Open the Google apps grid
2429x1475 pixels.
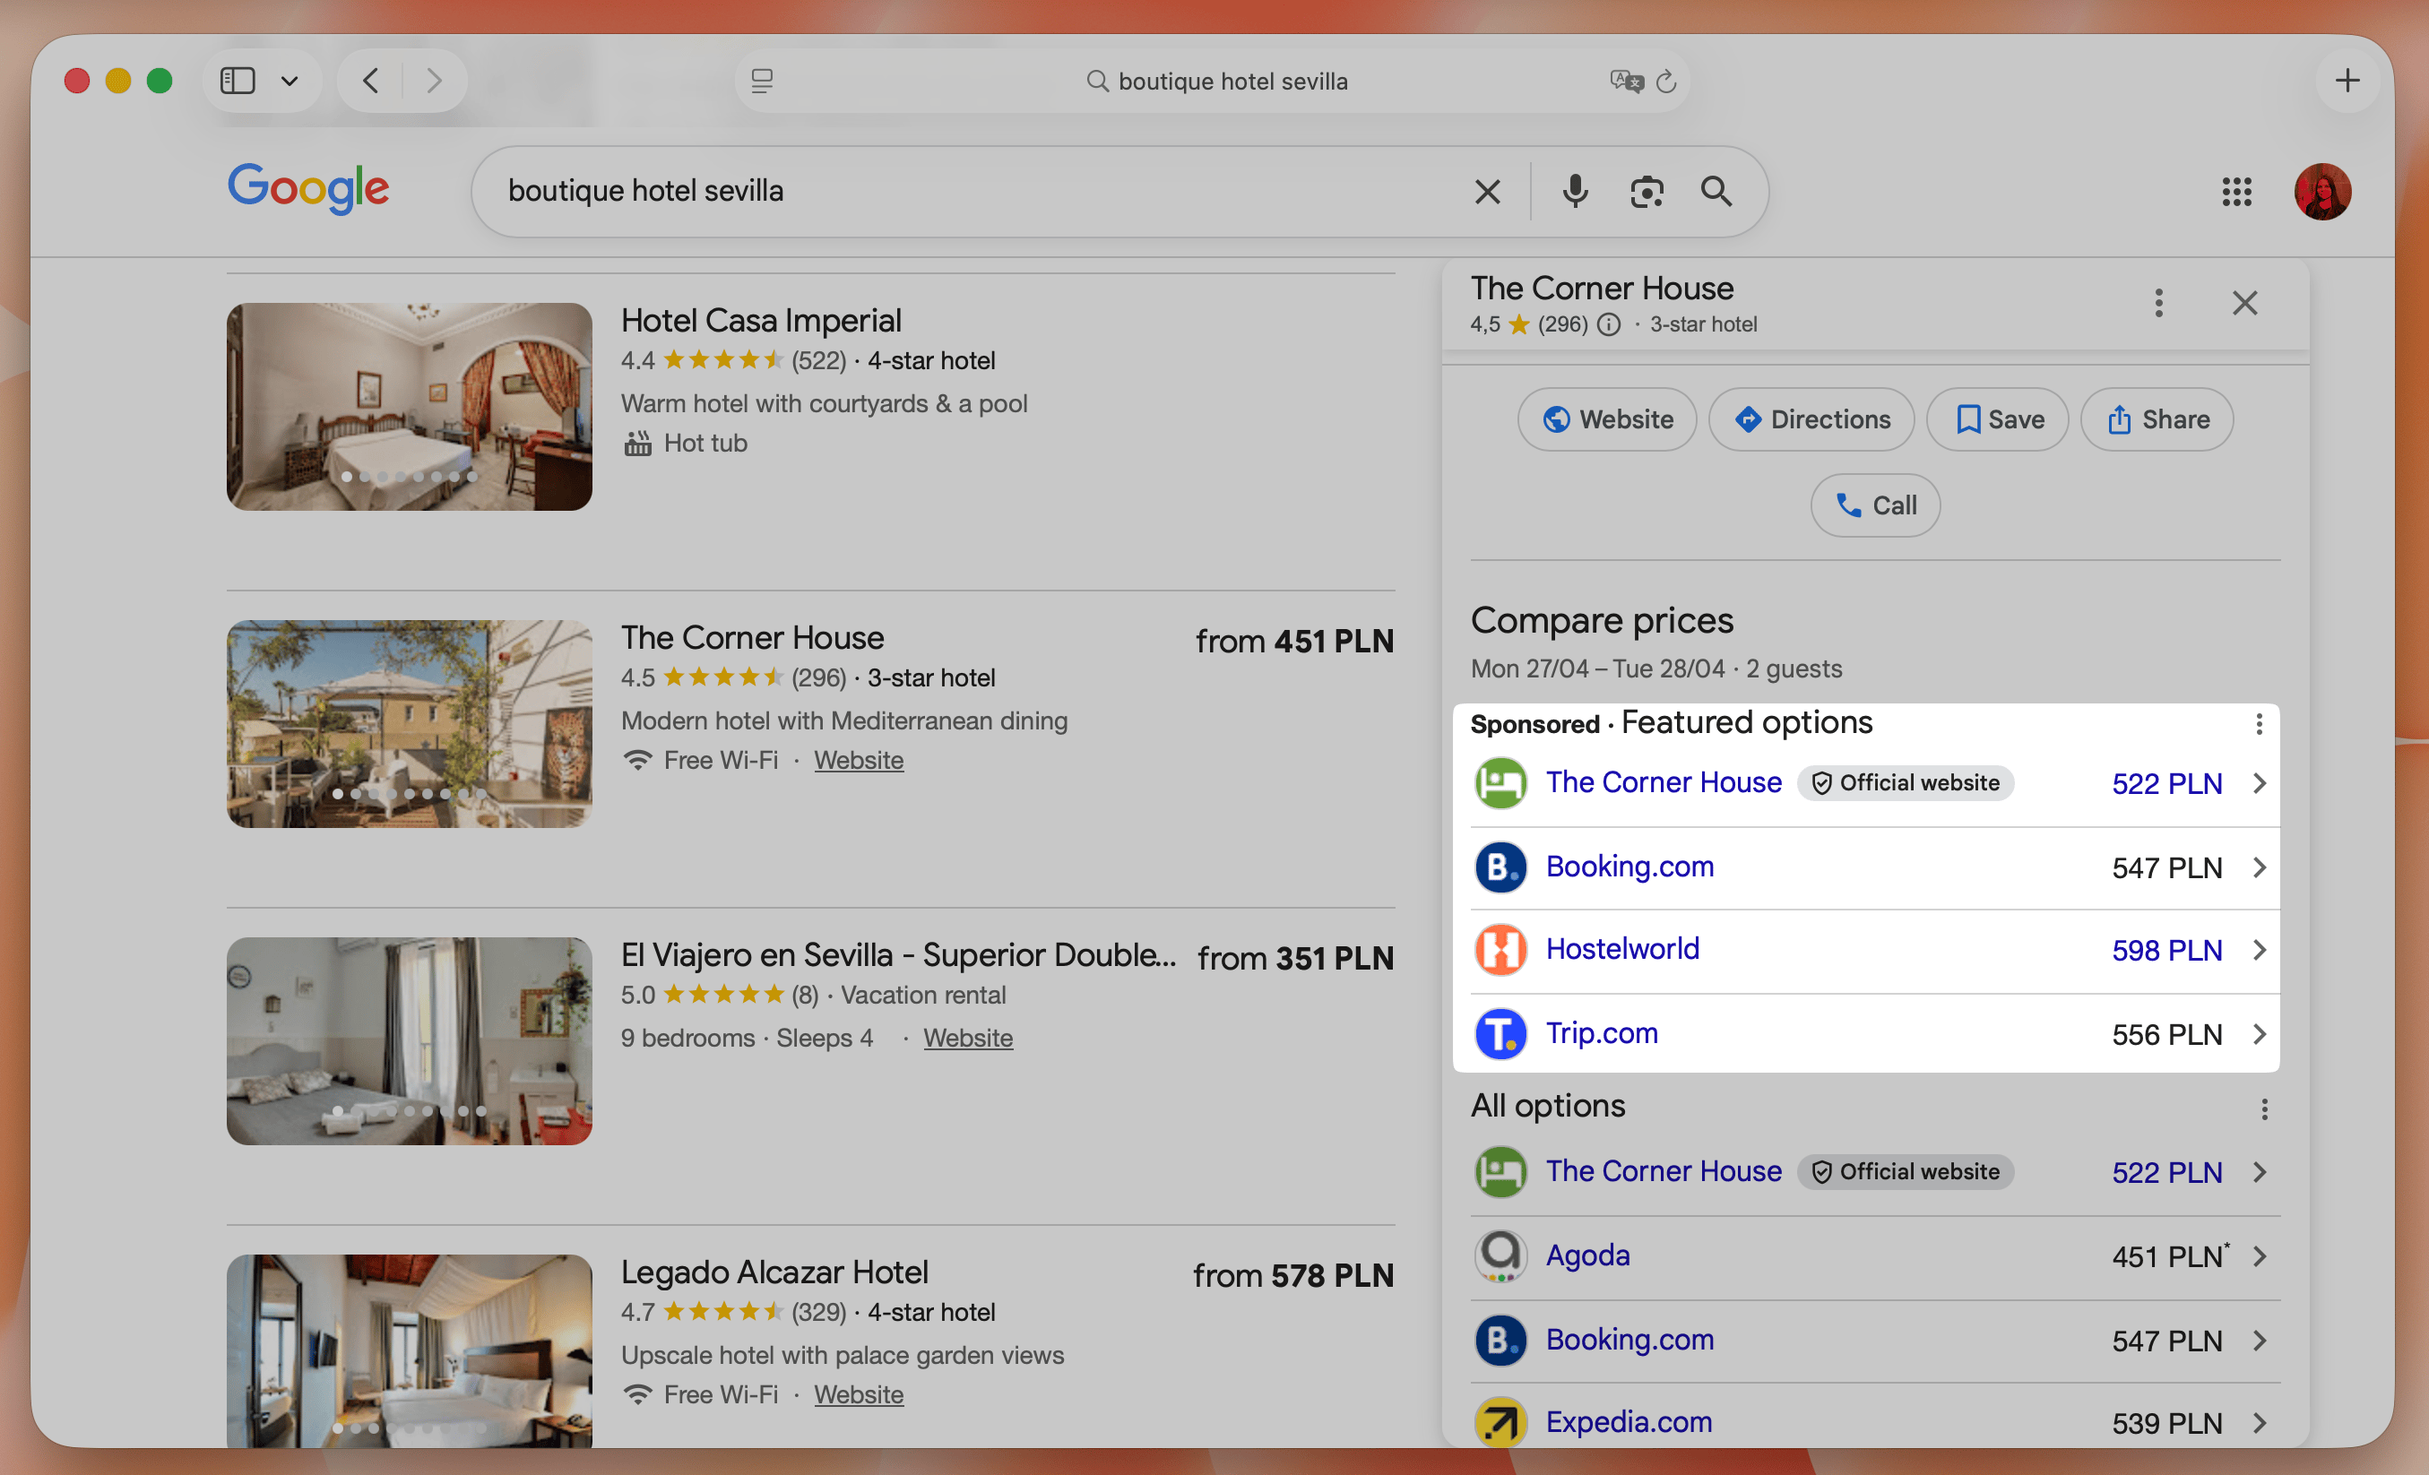(2237, 191)
